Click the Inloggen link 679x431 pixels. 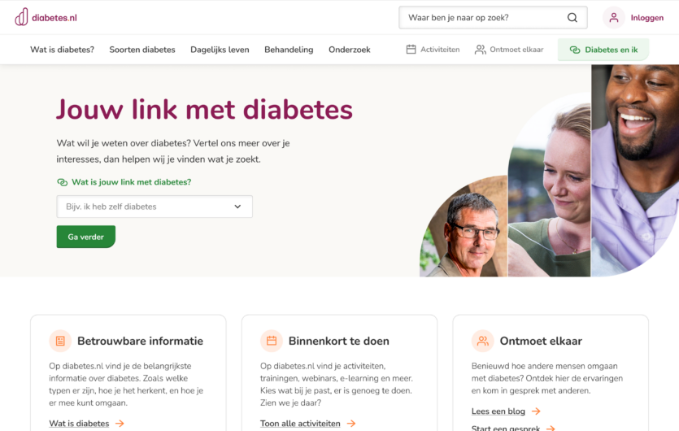click(x=647, y=18)
